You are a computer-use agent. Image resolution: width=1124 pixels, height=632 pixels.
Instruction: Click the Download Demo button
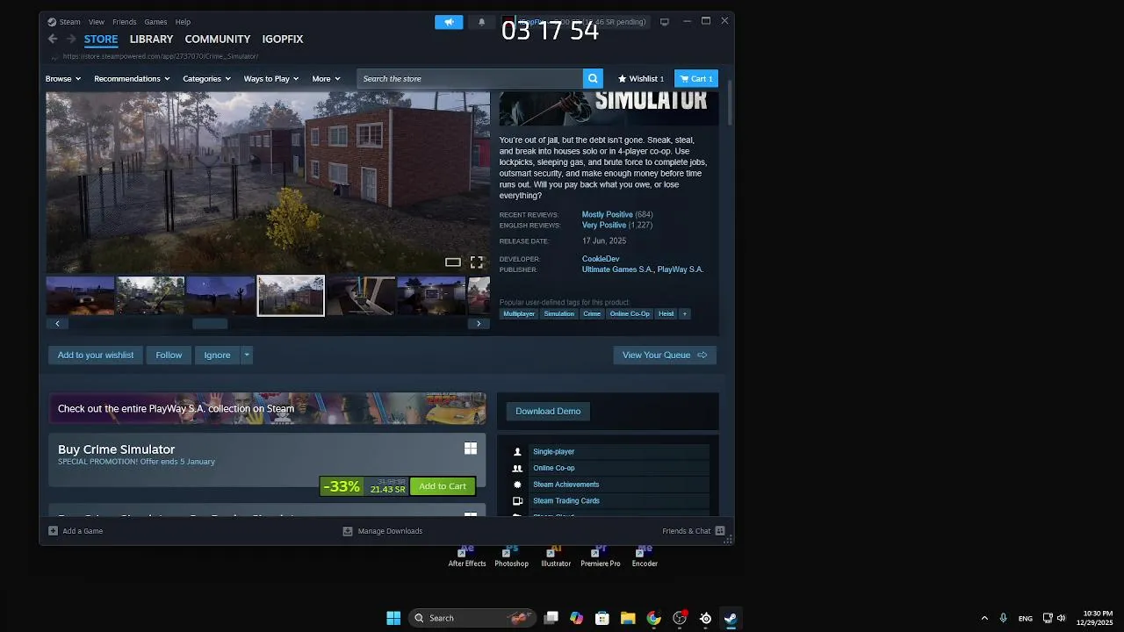coord(548,411)
